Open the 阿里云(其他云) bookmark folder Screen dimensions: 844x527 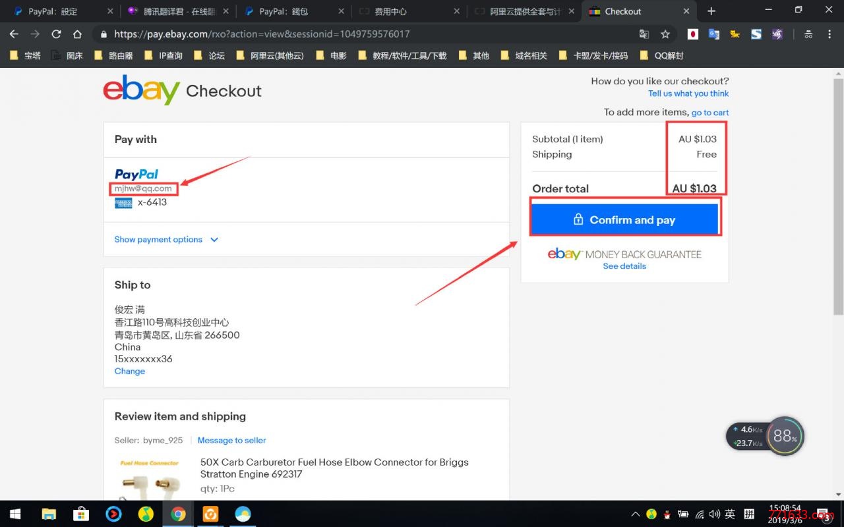pyautogui.click(x=269, y=56)
